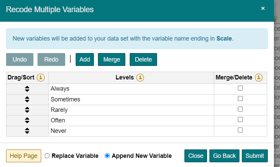Screen dimensions: 280x167
Task: Click the info icon next to Merge/Delete
Action: tap(259, 78)
